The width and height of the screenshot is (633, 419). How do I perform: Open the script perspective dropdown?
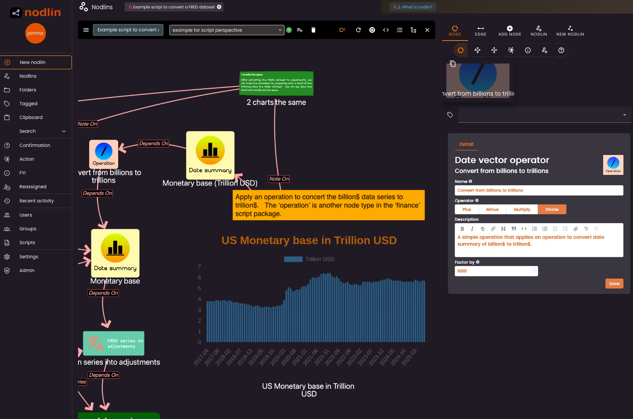pyautogui.click(x=227, y=30)
